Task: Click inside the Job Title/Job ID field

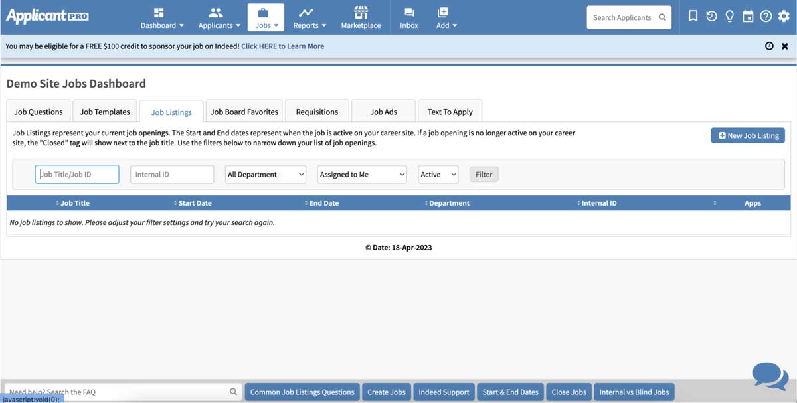Action: 76,174
